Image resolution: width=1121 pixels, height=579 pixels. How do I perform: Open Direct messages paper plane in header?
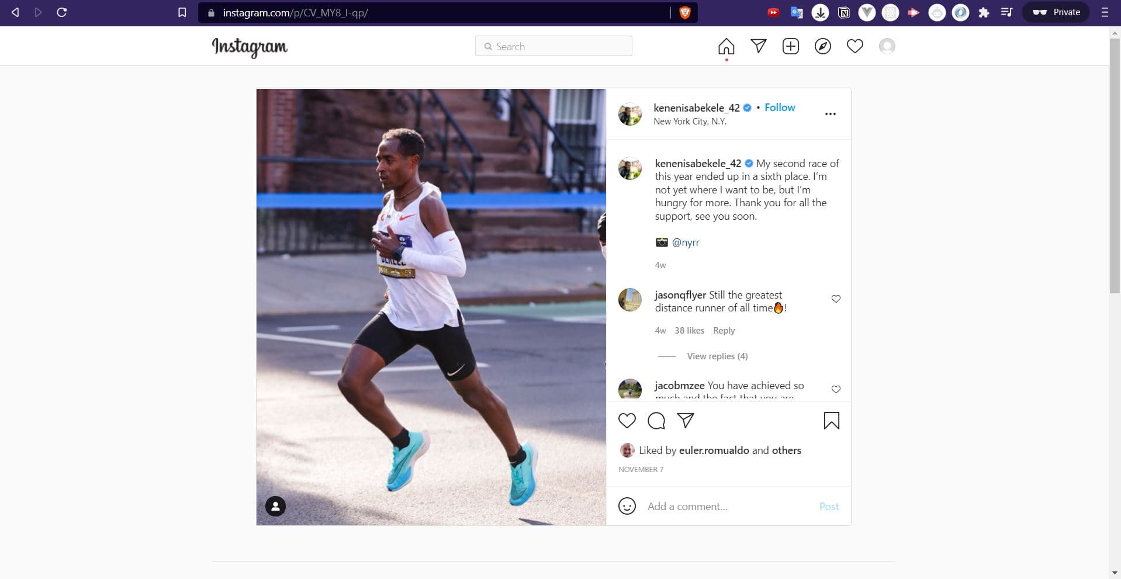(x=759, y=46)
